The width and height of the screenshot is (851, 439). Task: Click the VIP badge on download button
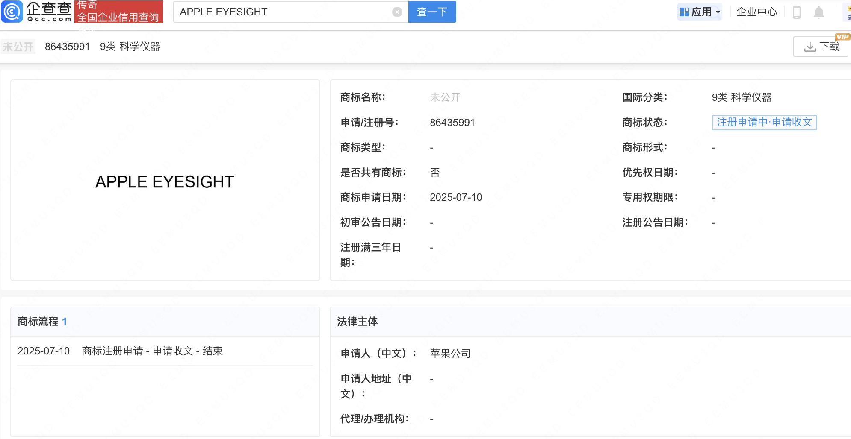[x=842, y=37]
